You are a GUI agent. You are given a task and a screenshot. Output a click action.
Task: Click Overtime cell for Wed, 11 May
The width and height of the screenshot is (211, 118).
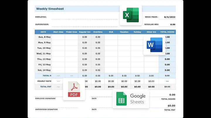(98, 53)
